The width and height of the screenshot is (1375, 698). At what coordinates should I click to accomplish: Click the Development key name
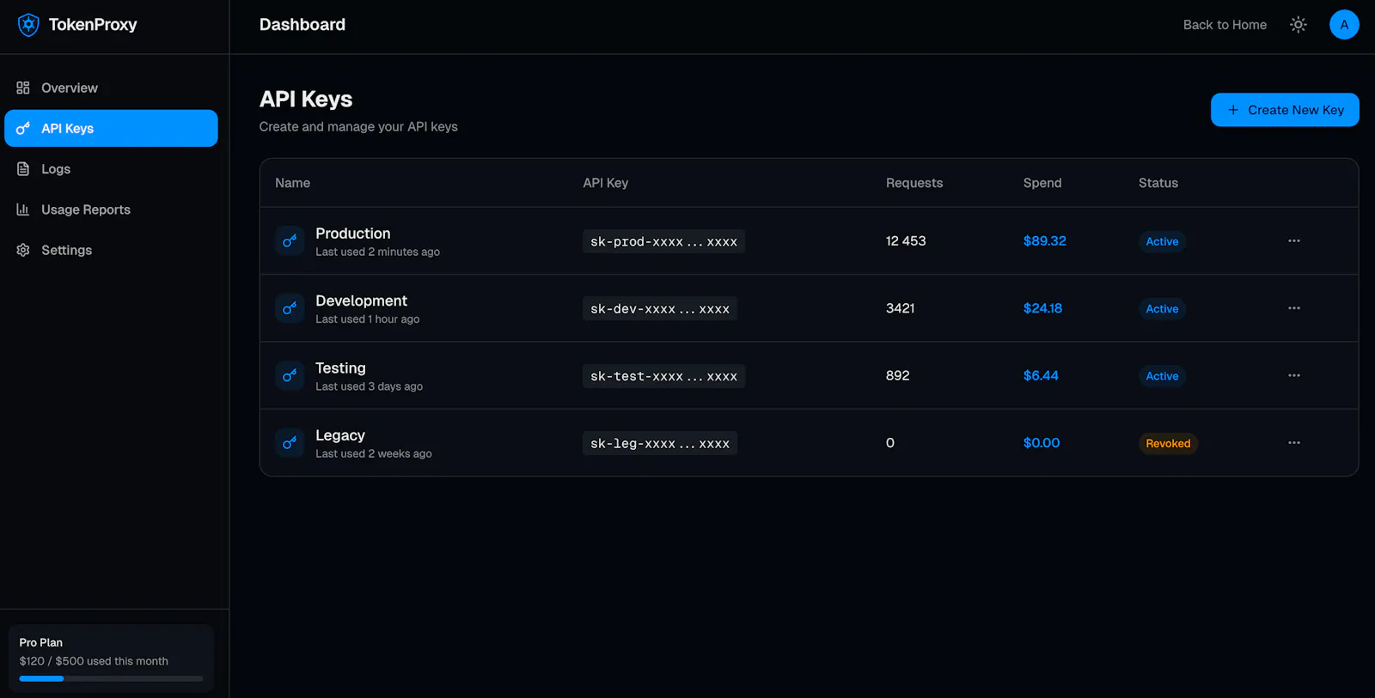[x=361, y=300]
